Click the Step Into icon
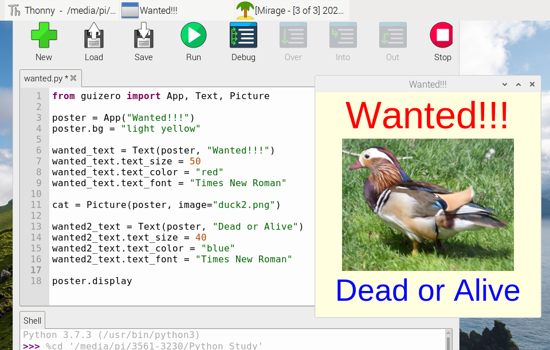This screenshot has width=550, height=350. click(x=343, y=35)
